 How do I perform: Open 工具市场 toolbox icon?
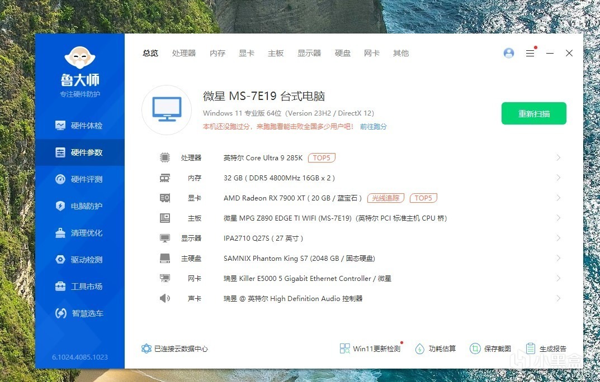pyautogui.click(x=60, y=286)
